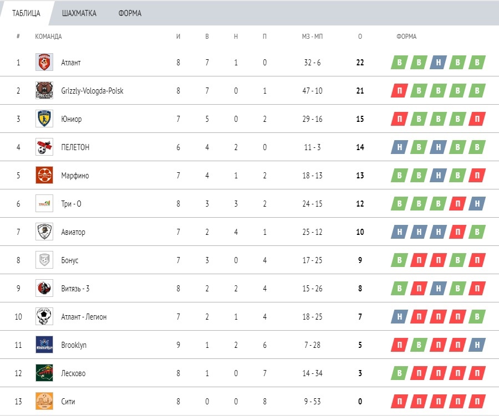The height and width of the screenshot is (416, 499).
Task: Open the ПЕЛЕТОН team logo
Action: point(44,147)
